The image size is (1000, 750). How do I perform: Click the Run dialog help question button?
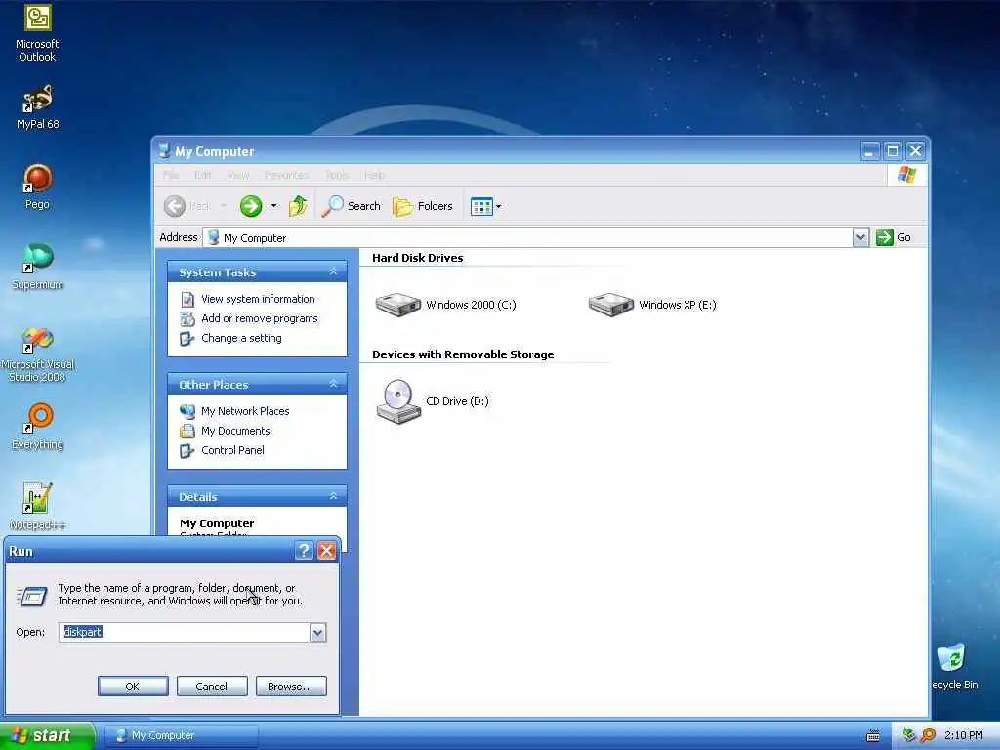305,551
